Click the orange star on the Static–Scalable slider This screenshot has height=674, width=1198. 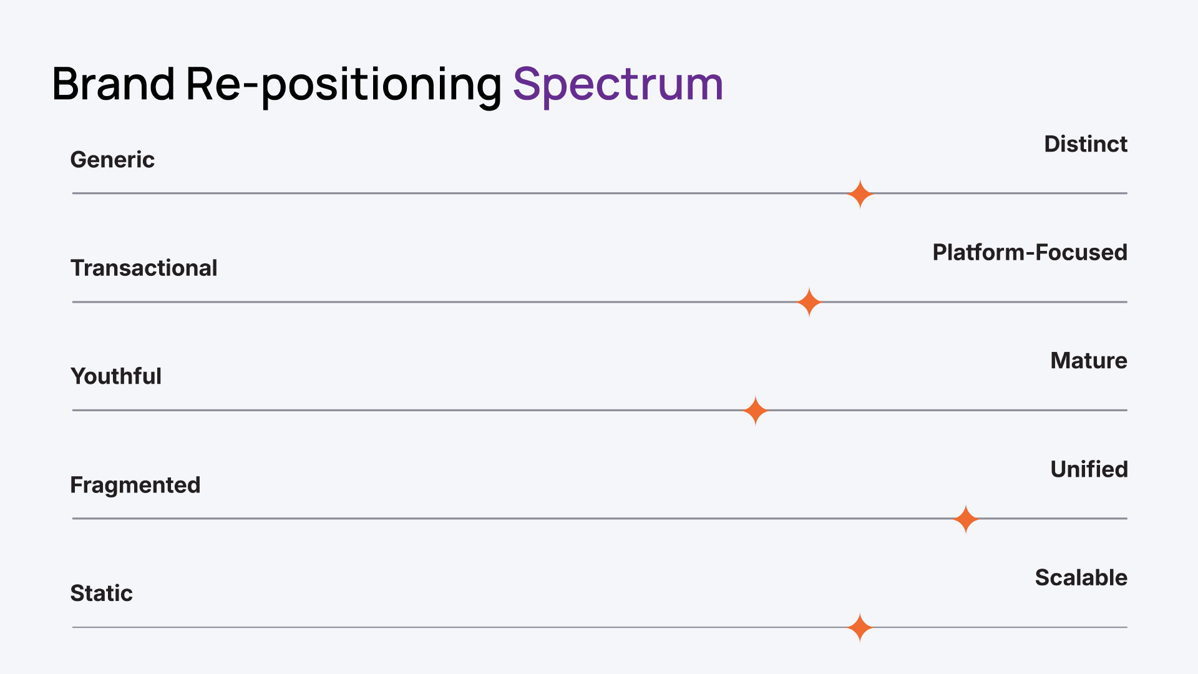tap(860, 627)
